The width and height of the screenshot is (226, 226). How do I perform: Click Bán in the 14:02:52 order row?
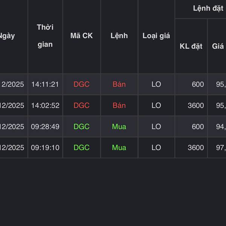[x=119, y=105]
